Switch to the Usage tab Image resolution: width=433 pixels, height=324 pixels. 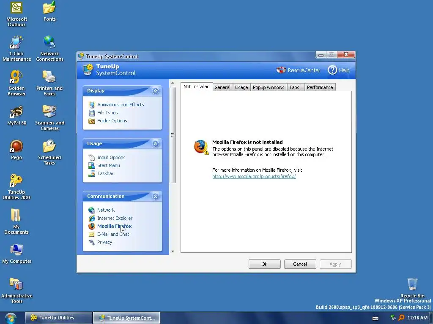[x=241, y=87]
